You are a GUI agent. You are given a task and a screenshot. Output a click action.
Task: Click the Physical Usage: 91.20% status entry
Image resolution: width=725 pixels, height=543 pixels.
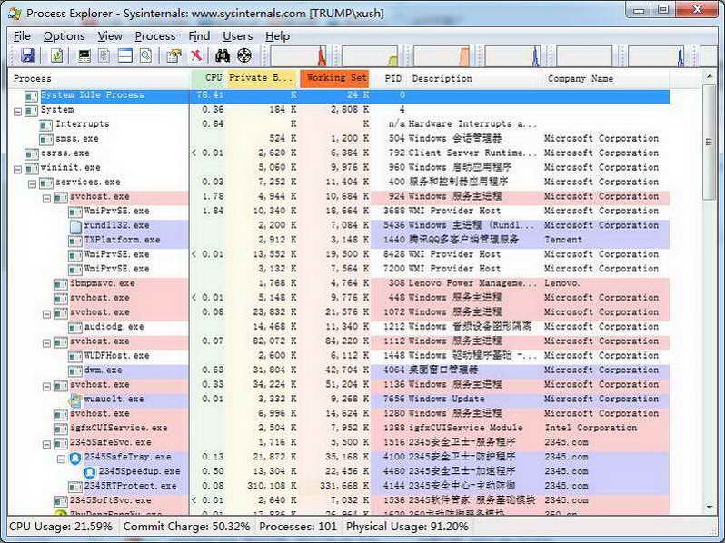click(x=407, y=527)
